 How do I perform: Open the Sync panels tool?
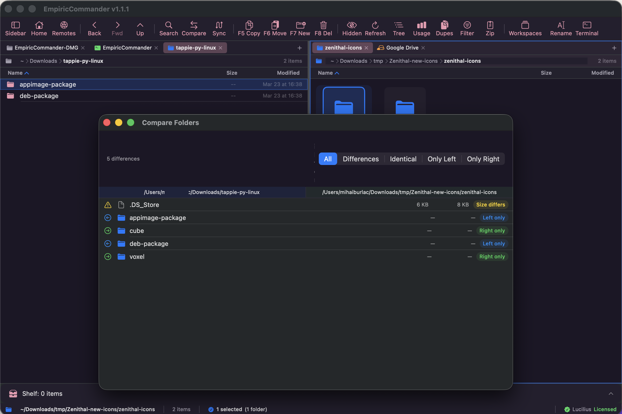coord(218,28)
